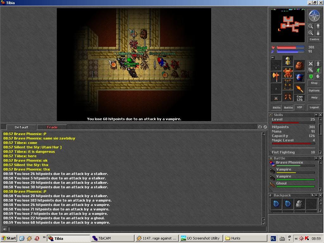Image resolution: width=324 pixels, height=243 pixels.
Task: Click the orange plate armor slot
Action: click(x=288, y=73)
